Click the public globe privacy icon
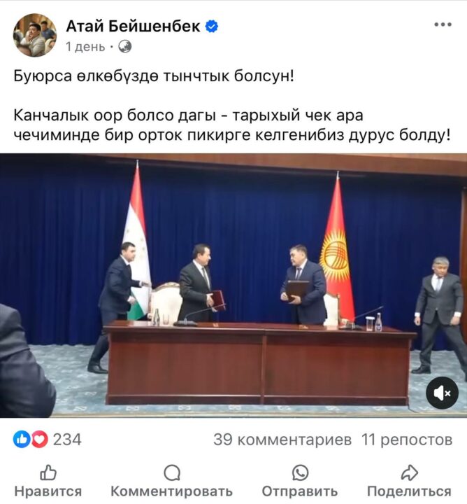Viewport: 467px width, 504px height. click(x=125, y=47)
